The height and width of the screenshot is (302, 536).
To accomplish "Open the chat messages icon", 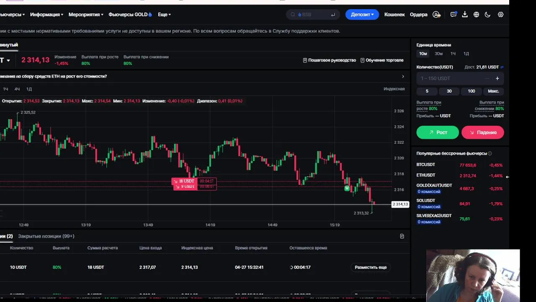I will coord(454,15).
